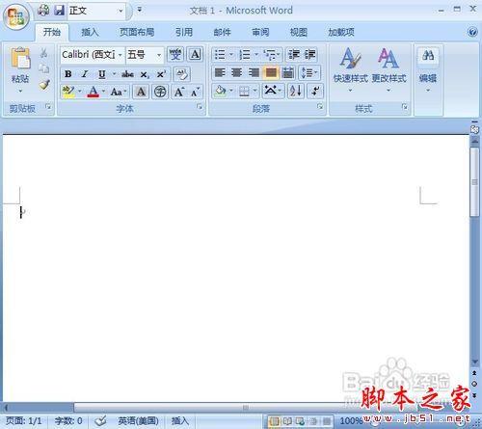
Task: Open the 视图 tab
Action: coord(299,32)
